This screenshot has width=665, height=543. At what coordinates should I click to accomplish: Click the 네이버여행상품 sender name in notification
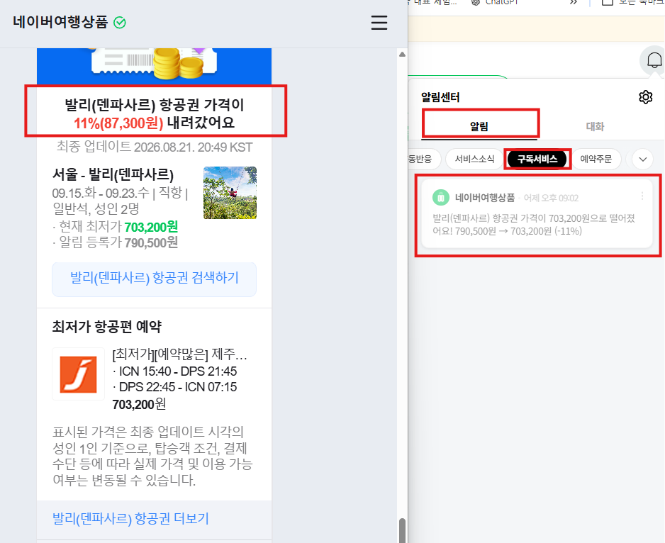pyautogui.click(x=485, y=198)
